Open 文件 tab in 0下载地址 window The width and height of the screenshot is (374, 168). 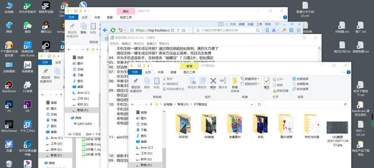[x=135, y=72]
